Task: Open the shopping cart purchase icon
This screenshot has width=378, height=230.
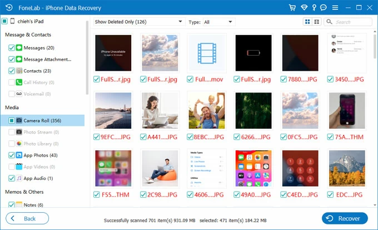Action: [292, 7]
